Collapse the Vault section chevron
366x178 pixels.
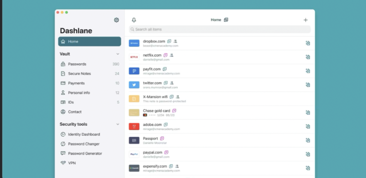118,54
